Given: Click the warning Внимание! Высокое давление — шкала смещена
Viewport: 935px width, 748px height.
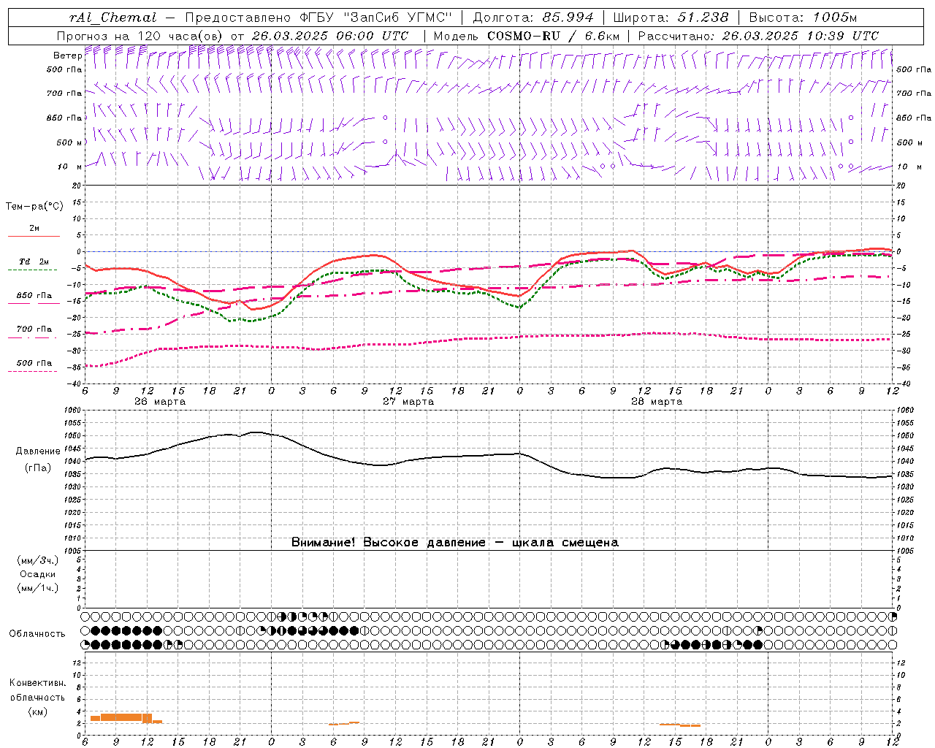Looking at the screenshot, I should coord(454,543).
